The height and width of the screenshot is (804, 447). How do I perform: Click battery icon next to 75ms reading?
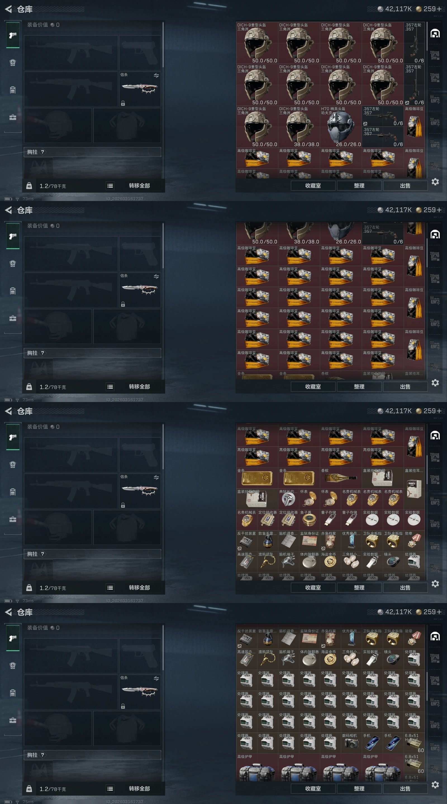(x=8, y=802)
